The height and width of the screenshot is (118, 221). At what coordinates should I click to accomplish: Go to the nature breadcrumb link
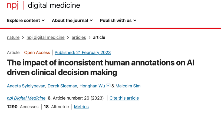(13, 37)
